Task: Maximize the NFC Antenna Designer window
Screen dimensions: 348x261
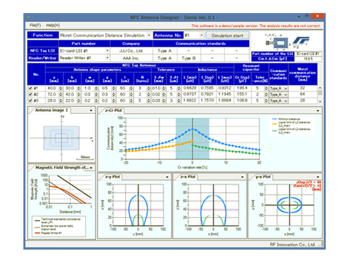Action: [x=307, y=16]
